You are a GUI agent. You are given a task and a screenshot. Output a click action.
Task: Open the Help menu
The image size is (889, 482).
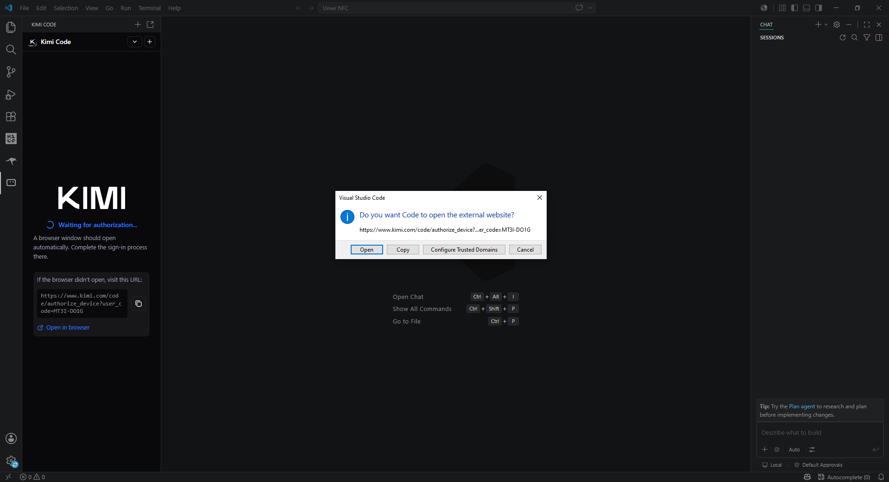(174, 8)
